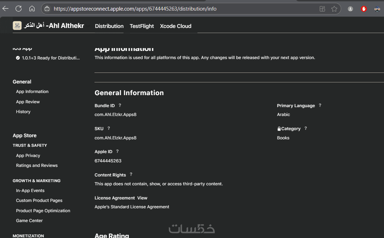Switch to the TestFlight tab
The width and height of the screenshot is (384, 238).
[142, 26]
